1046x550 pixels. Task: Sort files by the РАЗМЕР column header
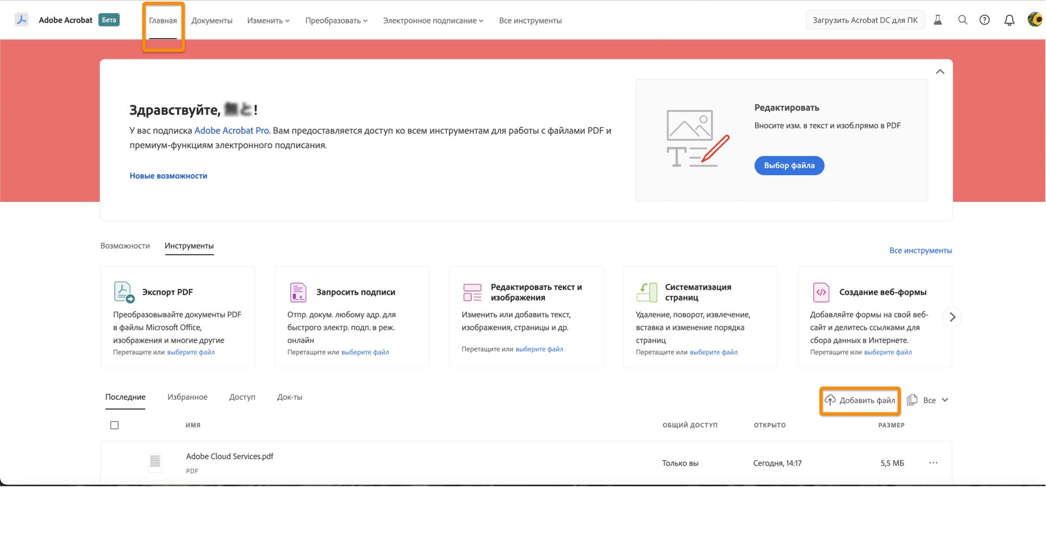click(891, 425)
